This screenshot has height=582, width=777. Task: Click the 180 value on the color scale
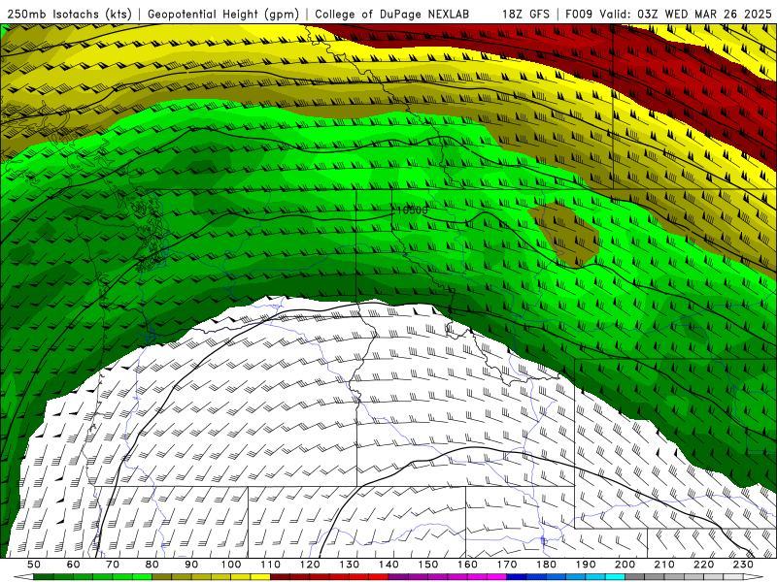coord(546,565)
